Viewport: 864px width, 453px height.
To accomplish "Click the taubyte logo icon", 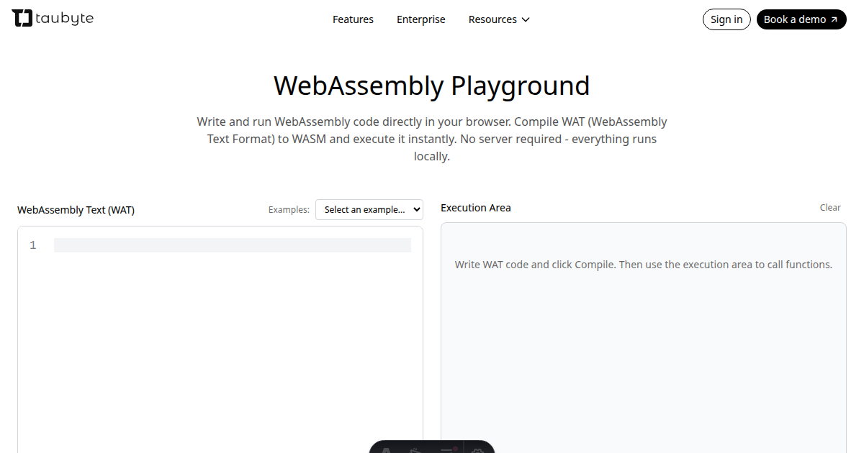I will (x=22, y=19).
